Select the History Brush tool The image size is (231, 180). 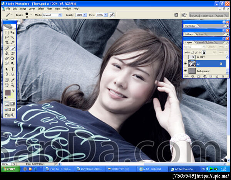coord(13,53)
